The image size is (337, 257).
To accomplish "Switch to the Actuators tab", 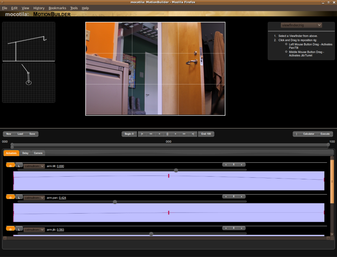I will pyautogui.click(x=11, y=153).
